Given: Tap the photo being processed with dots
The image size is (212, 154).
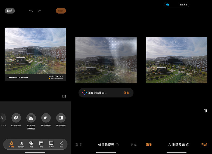Looking at the screenshot, I should (106, 60).
